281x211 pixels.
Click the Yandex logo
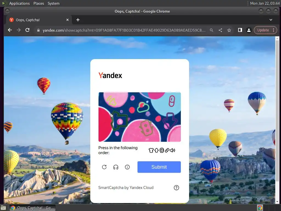click(x=110, y=75)
